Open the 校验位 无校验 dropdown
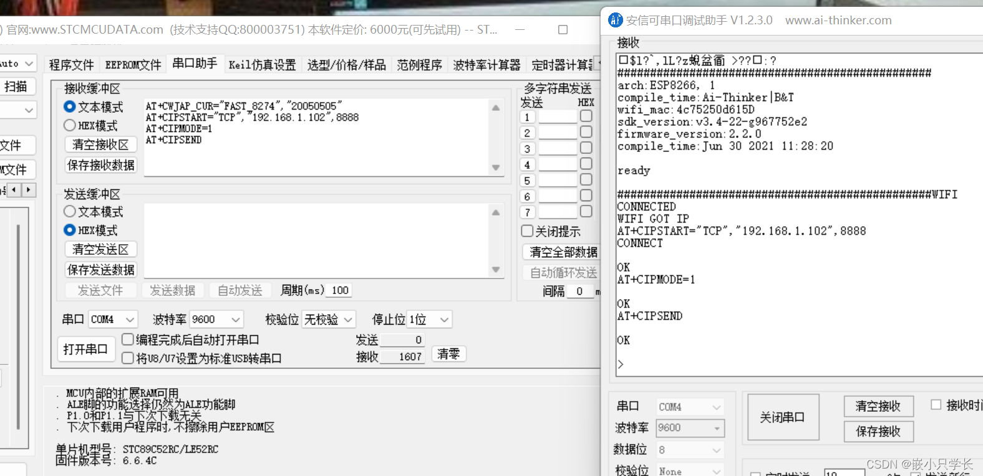Viewport: 983px width, 476px height. [x=329, y=320]
